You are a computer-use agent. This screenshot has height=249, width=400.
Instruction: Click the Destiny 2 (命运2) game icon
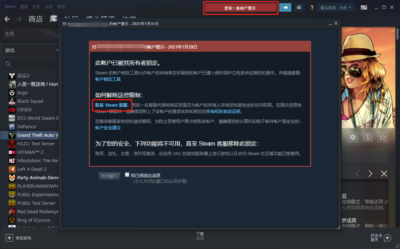click(x=12, y=75)
